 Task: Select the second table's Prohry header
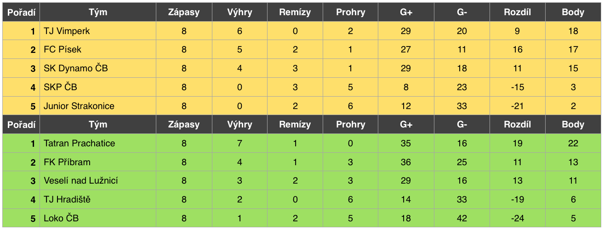coord(351,124)
